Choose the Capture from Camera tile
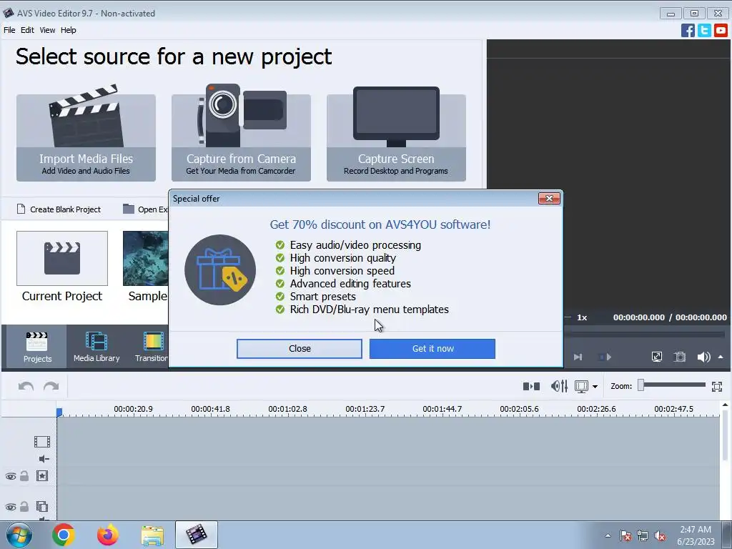732x549 pixels. coord(241,133)
